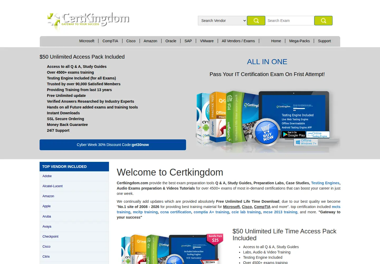Open the Microsoft menu item
This screenshot has height=264, width=380.
(87, 41)
